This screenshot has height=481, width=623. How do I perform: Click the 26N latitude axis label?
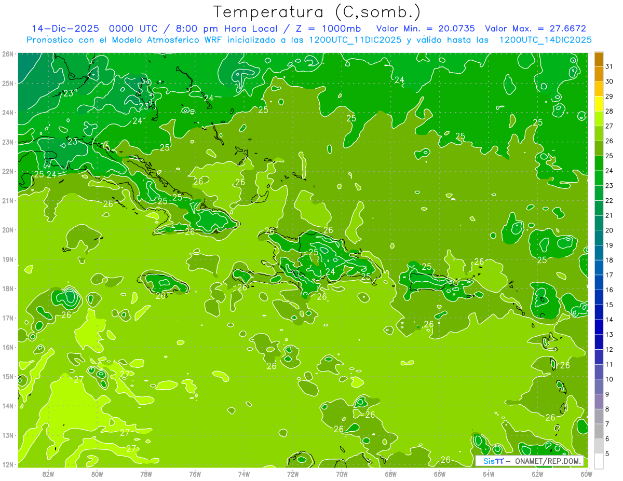click(x=8, y=54)
